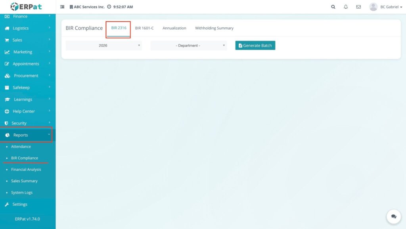Viewport: 406px width, 229px height.
Task: Switch to the Withholding Summary tab
Action: pyautogui.click(x=214, y=28)
